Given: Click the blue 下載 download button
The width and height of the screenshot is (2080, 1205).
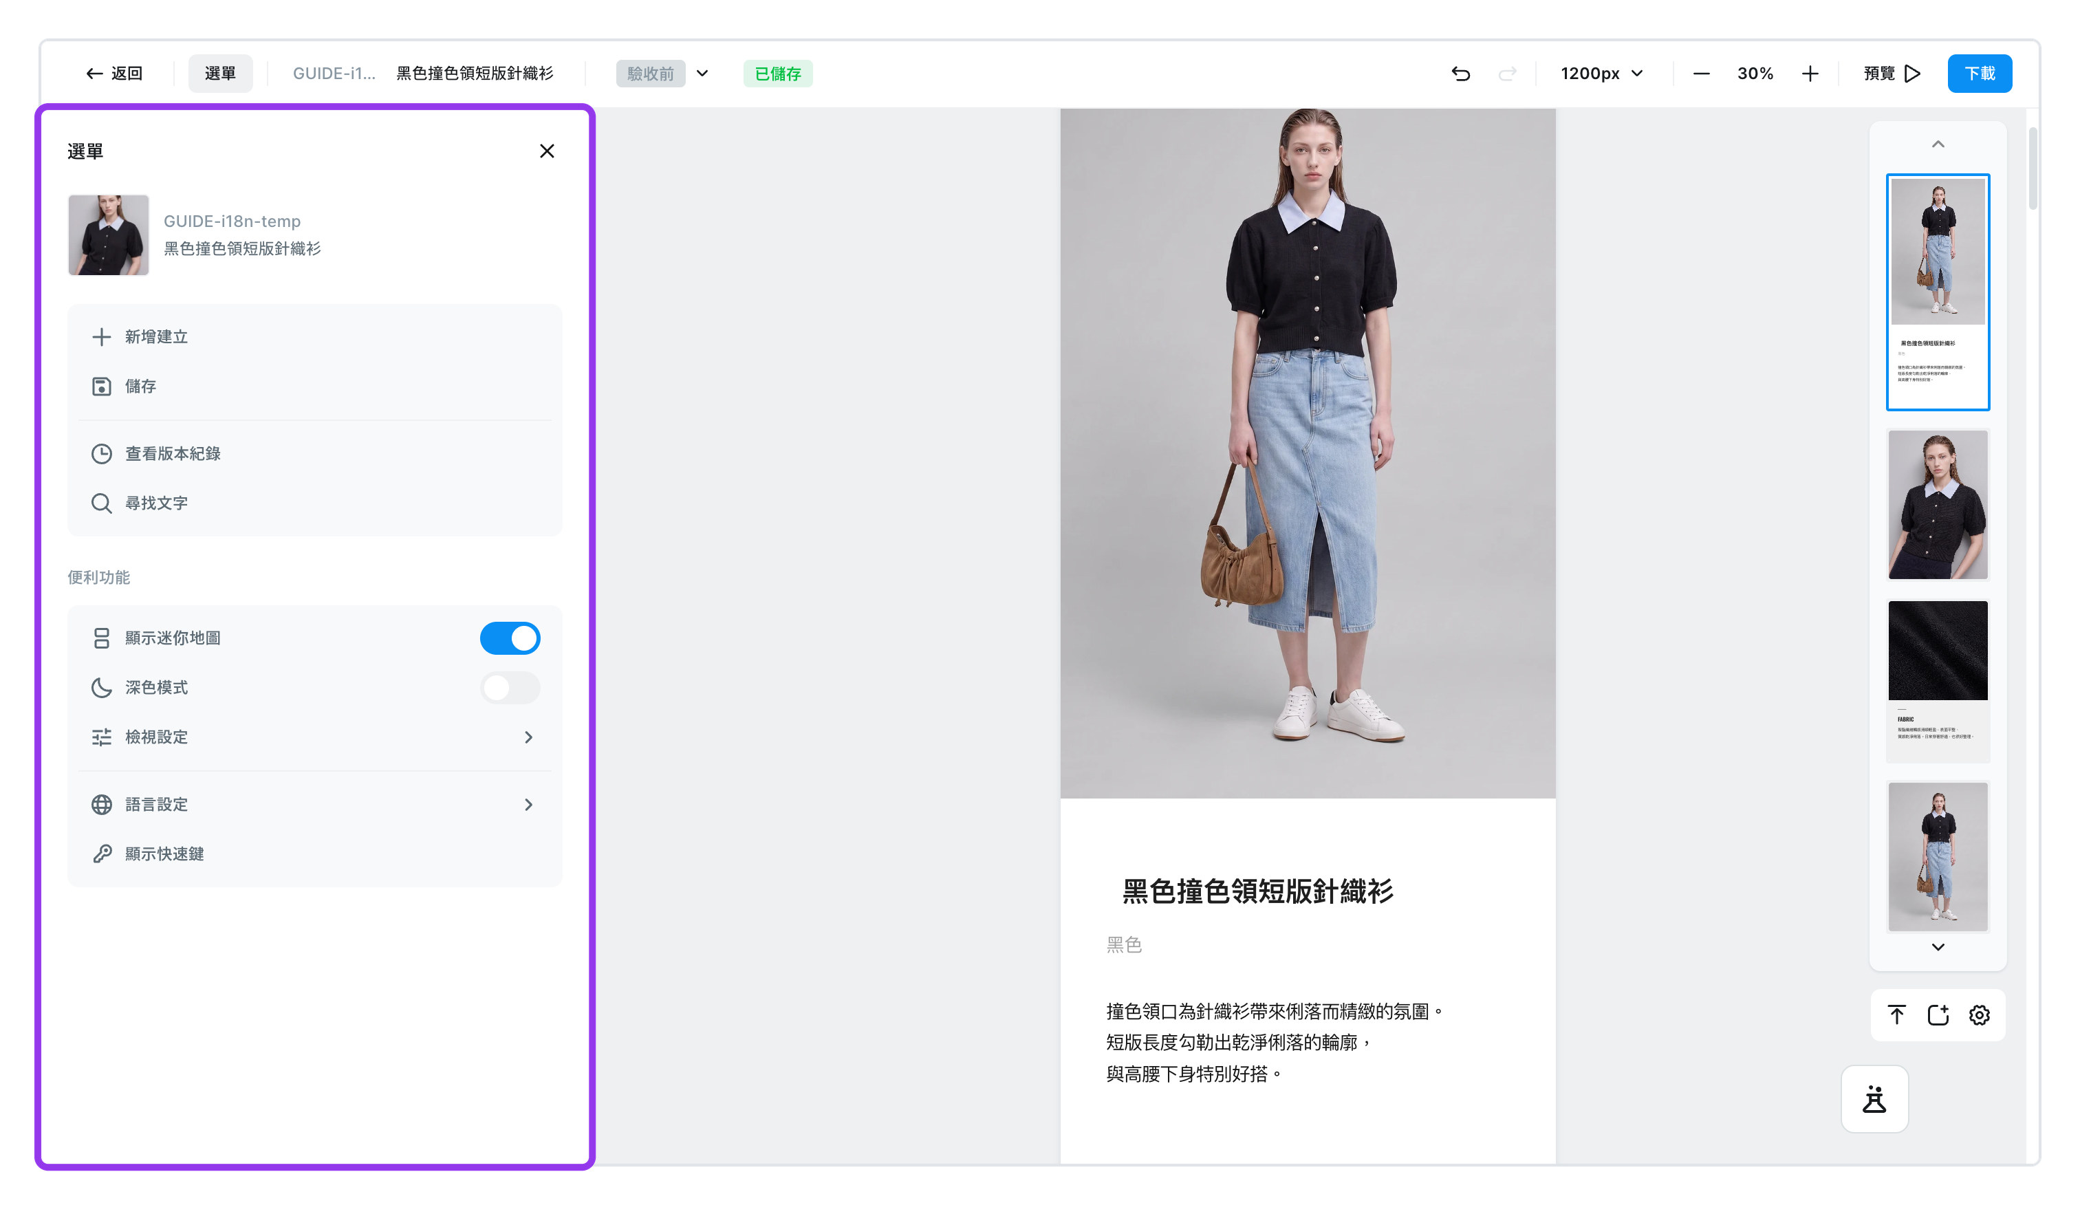Looking at the screenshot, I should [x=1980, y=74].
